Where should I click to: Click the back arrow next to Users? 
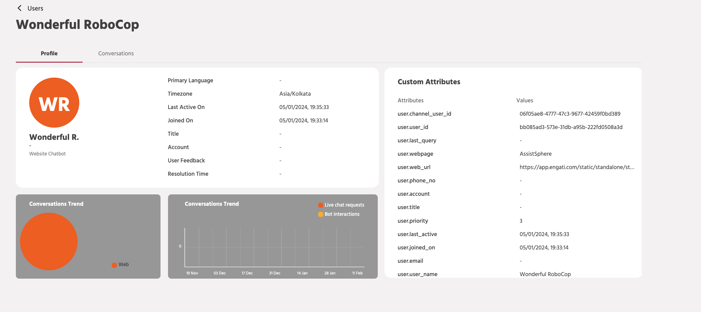(x=19, y=8)
